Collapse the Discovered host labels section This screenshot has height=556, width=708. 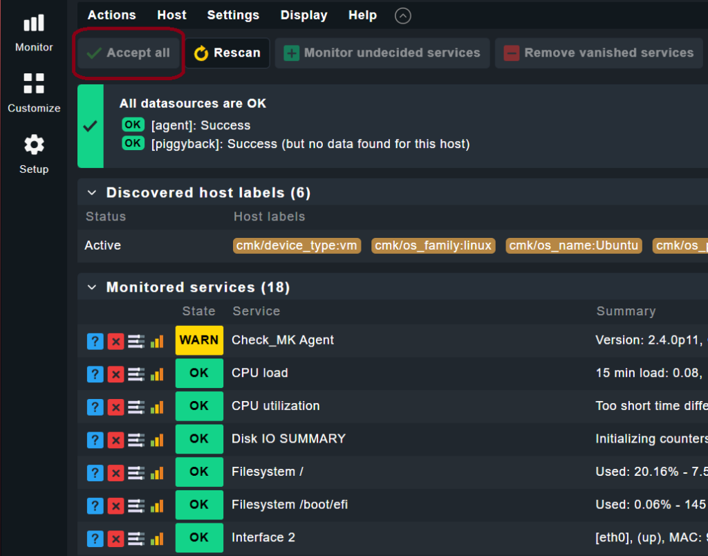92,193
